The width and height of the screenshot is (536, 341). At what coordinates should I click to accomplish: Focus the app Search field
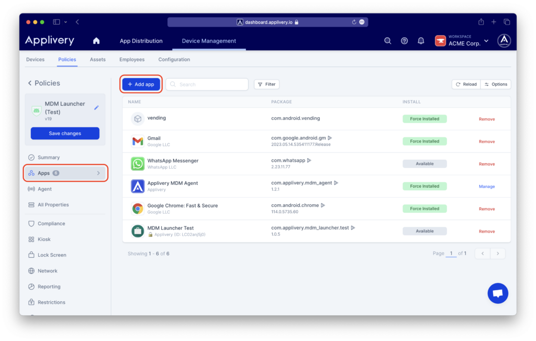tap(207, 84)
